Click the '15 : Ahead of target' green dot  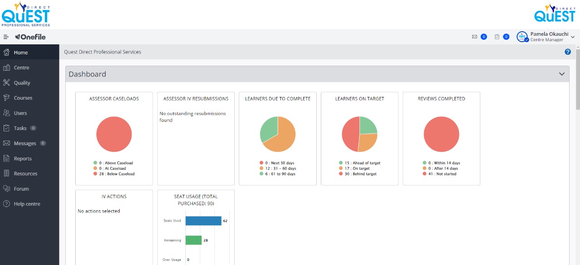coord(341,163)
